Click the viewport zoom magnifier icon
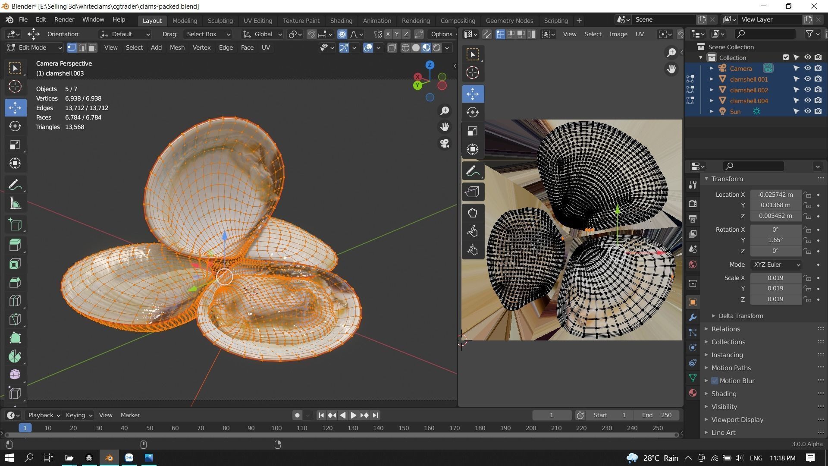 pyautogui.click(x=445, y=111)
